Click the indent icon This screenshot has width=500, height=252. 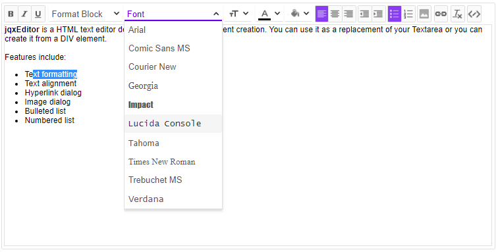point(379,14)
